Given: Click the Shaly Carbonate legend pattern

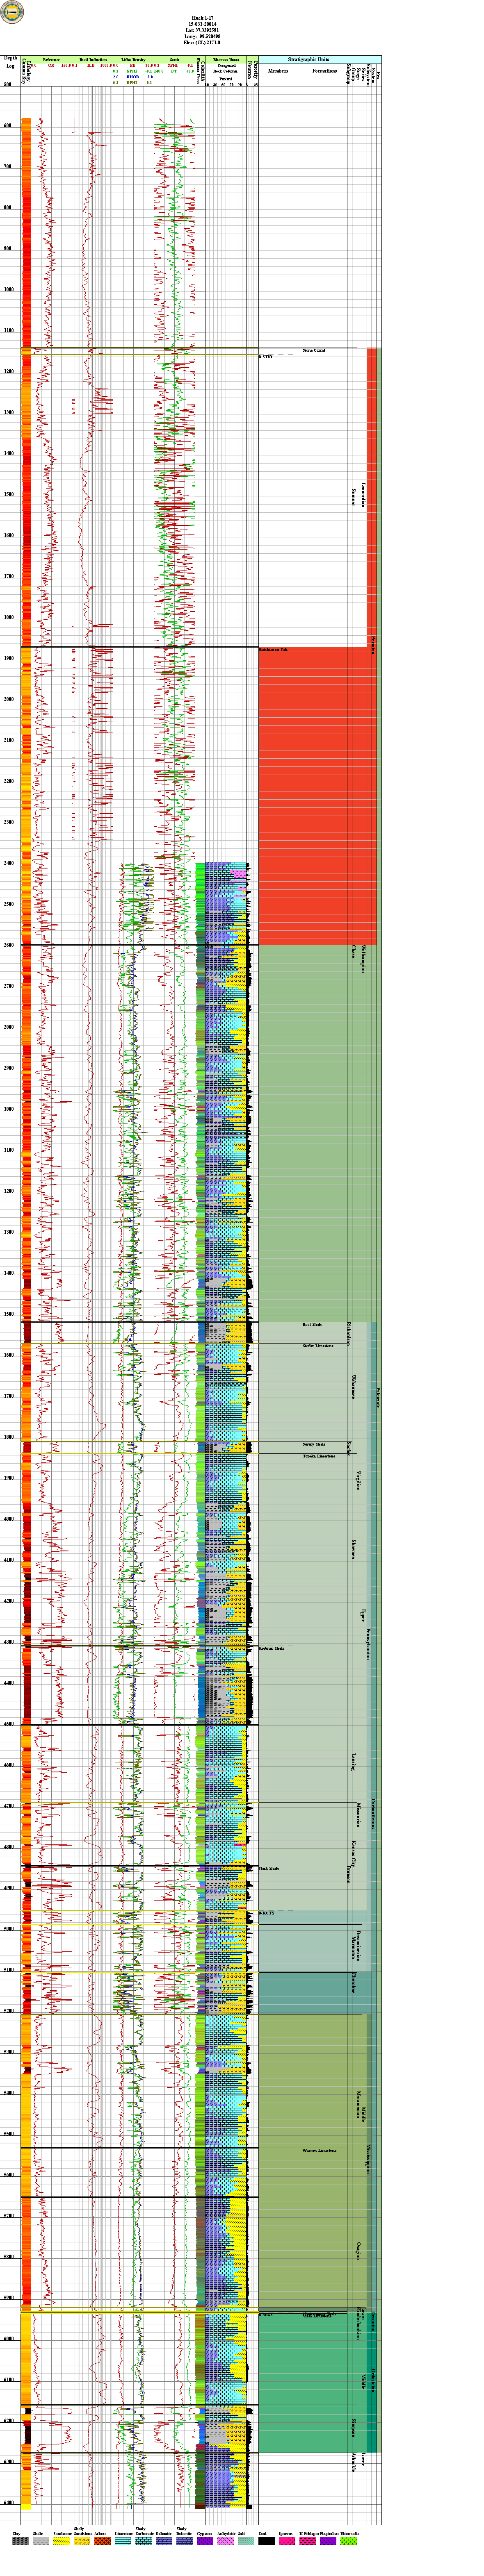Looking at the screenshot, I should pyautogui.click(x=143, y=2541).
